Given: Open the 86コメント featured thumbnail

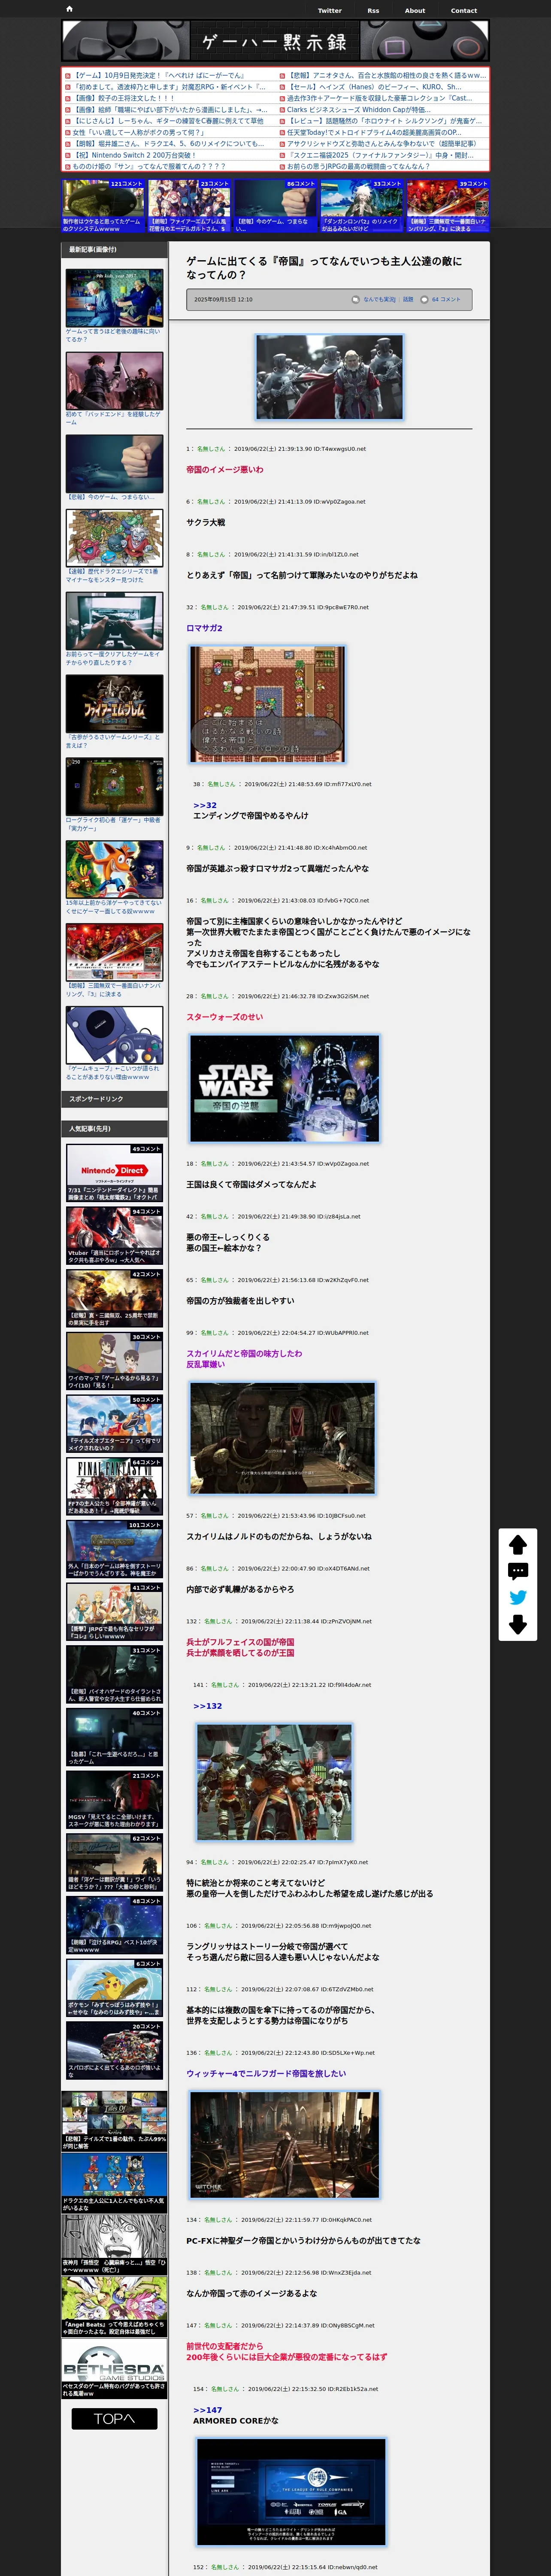Looking at the screenshot, I should (275, 206).
